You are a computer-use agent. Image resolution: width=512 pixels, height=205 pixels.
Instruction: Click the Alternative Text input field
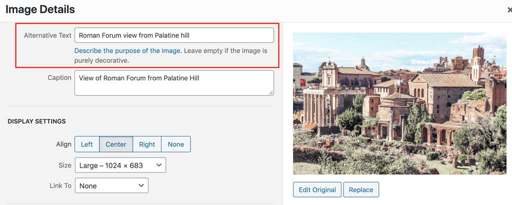(x=173, y=35)
